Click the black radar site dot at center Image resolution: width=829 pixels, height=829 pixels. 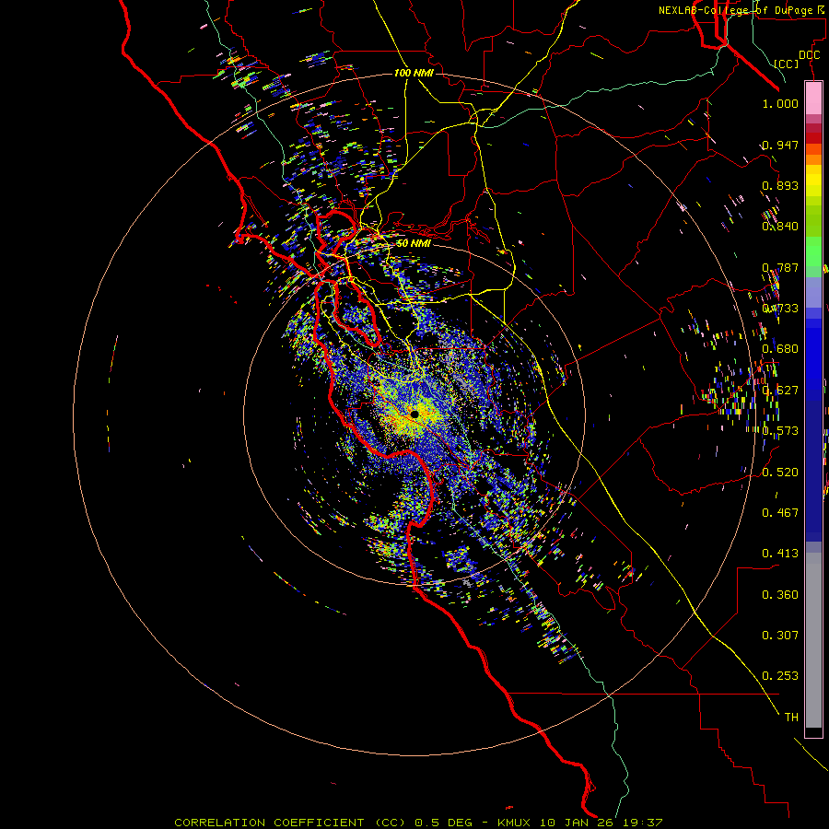pyautogui.click(x=414, y=414)
